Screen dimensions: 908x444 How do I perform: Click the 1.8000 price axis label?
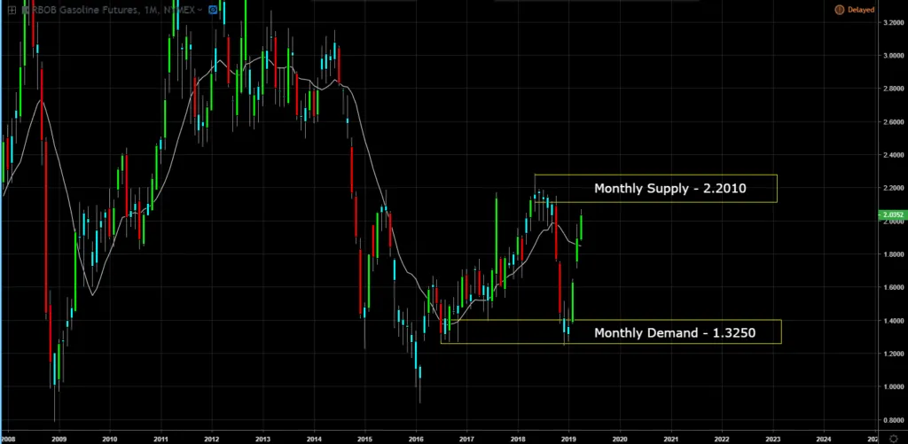[x=892, y=254]
